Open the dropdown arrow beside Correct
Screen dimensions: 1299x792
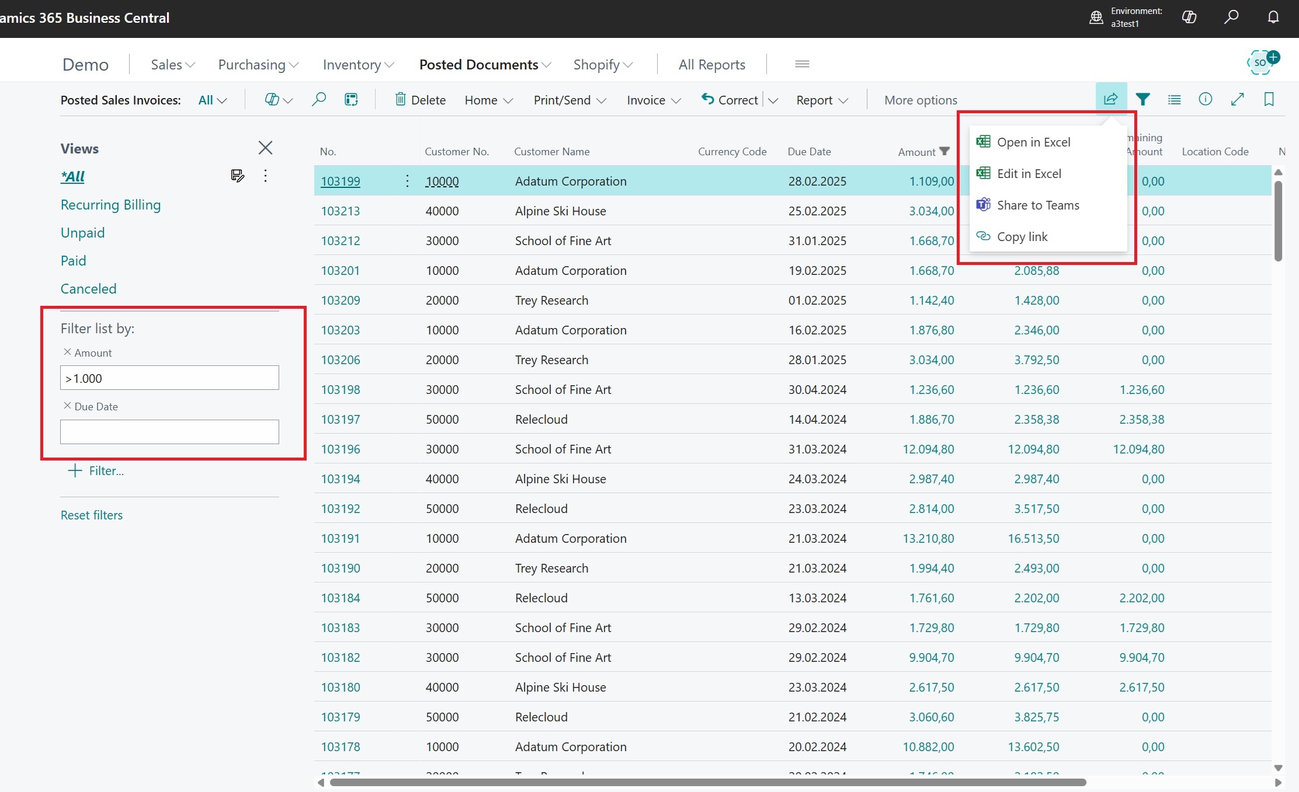[x=773, y=100]
